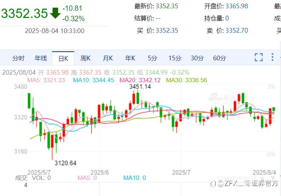The width and height of the screenshot is (281, 196).
Task: Expand chart to fullscreen
Action: click(x=259, y=57)
